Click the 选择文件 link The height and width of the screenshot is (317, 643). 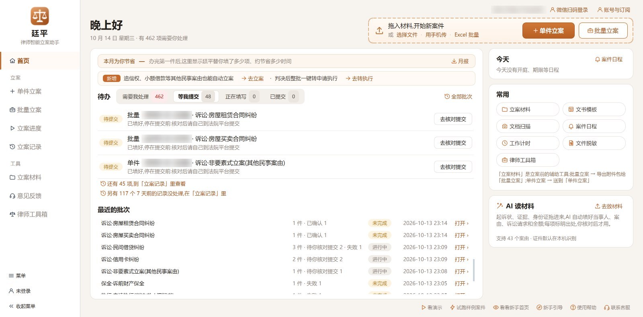[x=407, y=35]
